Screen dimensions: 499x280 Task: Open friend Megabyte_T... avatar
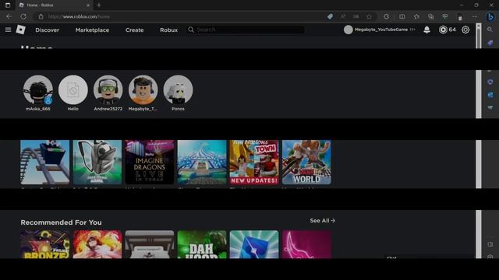143,90
